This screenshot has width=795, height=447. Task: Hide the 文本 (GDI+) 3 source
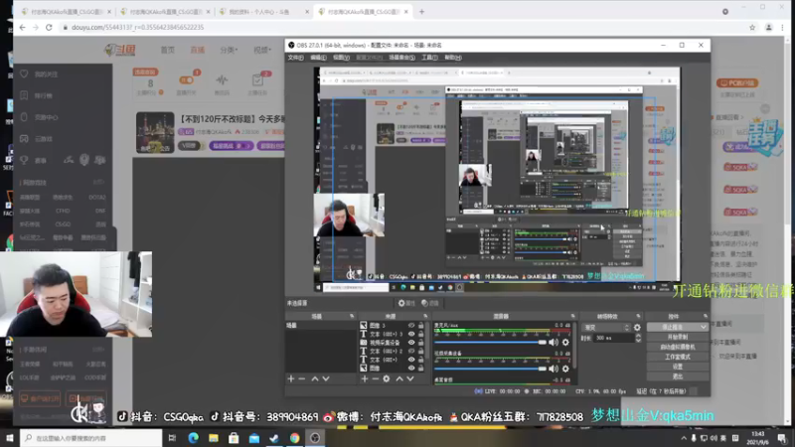(x=411, y=334)
